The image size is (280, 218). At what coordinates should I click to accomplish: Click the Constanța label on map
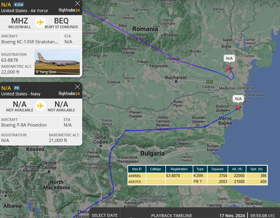(245, 88)
